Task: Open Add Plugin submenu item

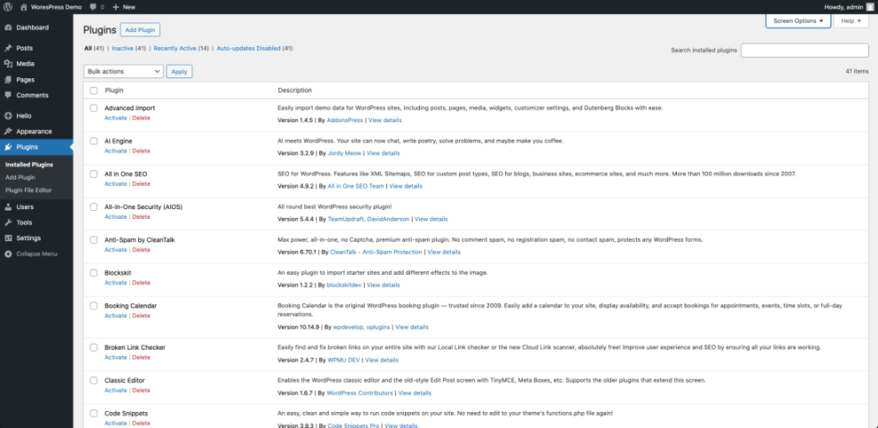Action: coord(20,178)
